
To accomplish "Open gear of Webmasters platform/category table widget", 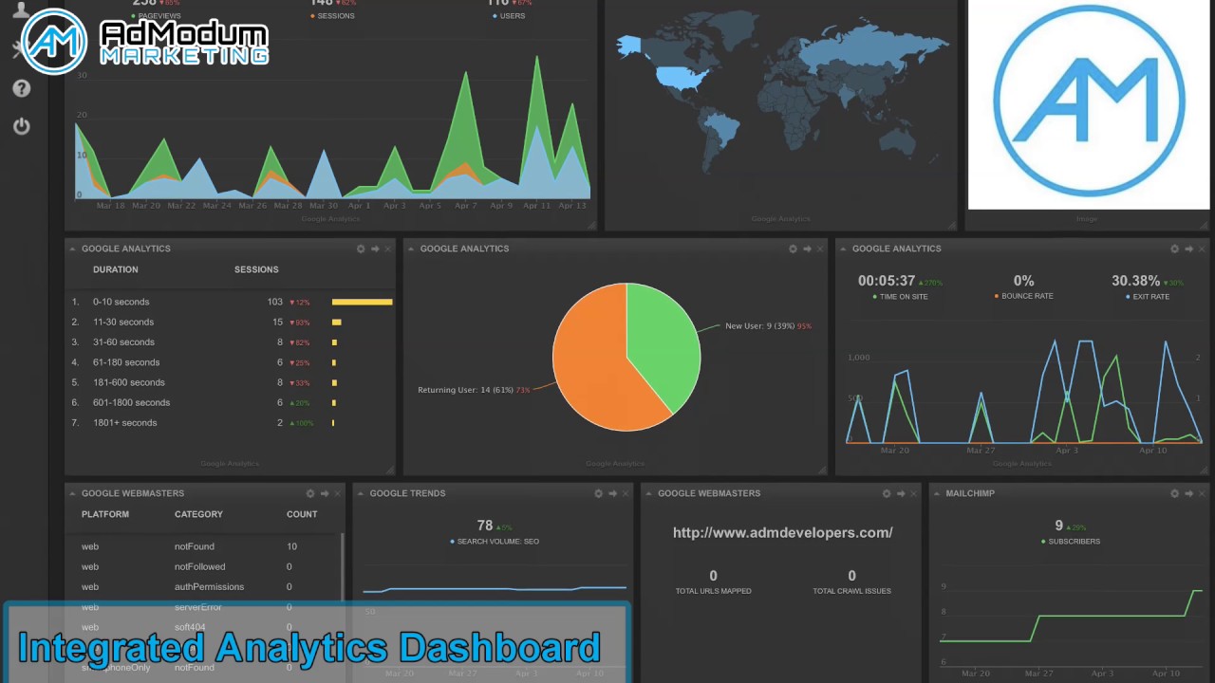I will coord(310,493).
